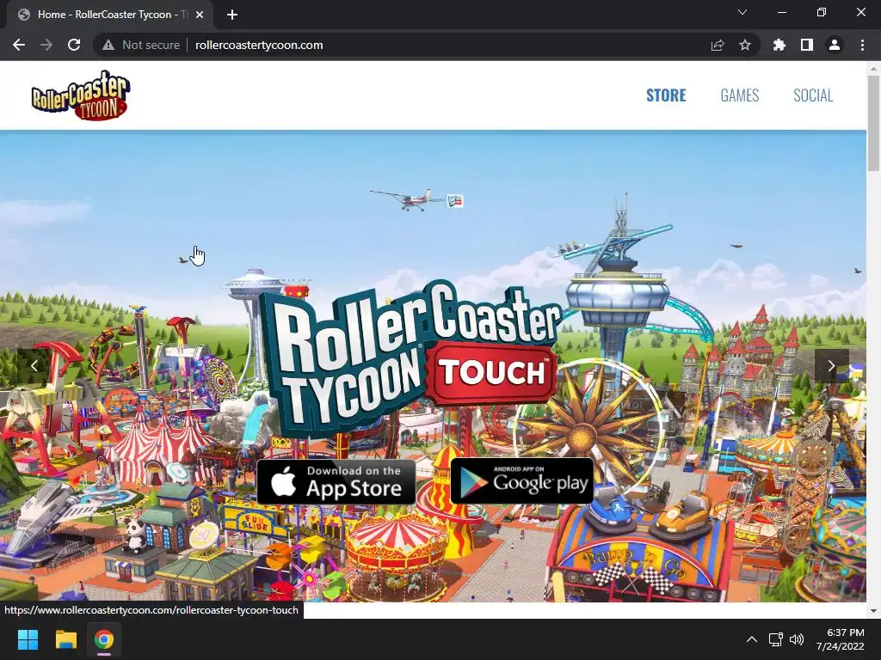This screenshot has width=881, height=660.
Task: Go to previous carousel slide
Action: click(34, 366)
